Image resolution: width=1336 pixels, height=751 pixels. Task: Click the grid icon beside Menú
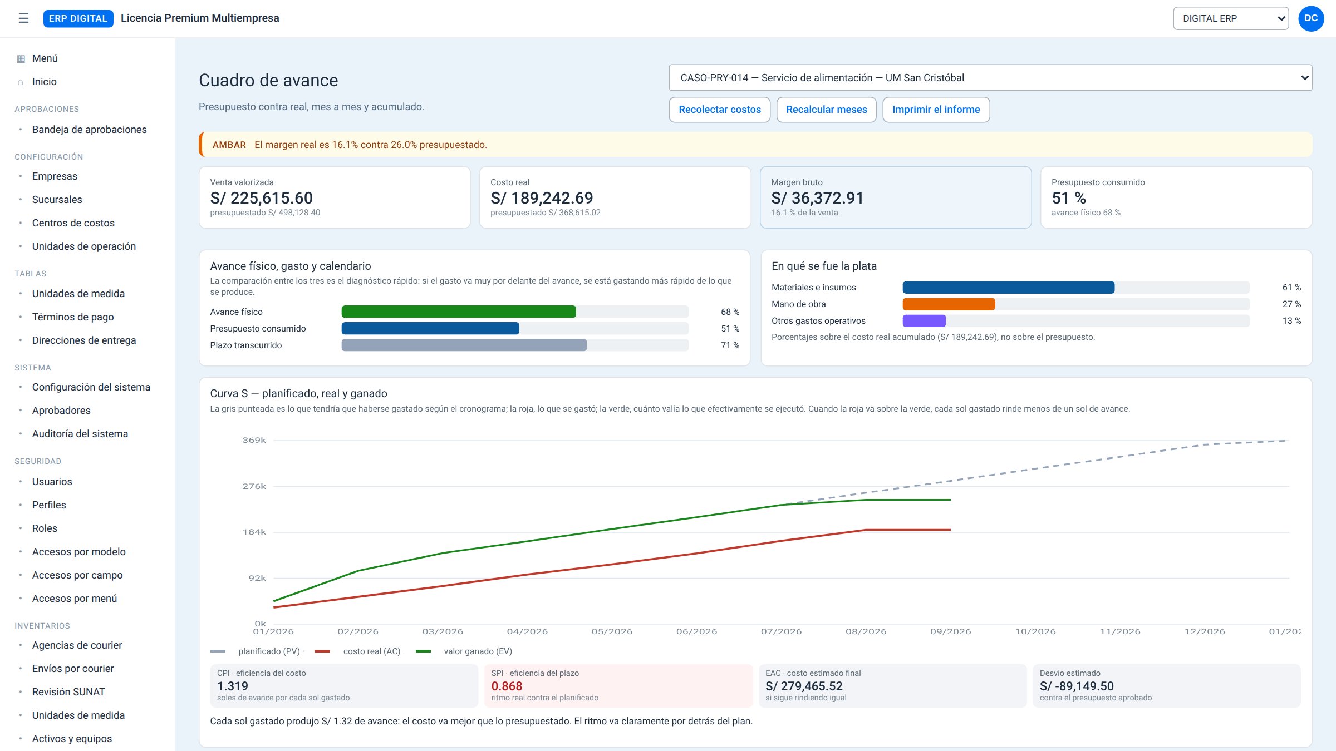click(x=21, y=58)
